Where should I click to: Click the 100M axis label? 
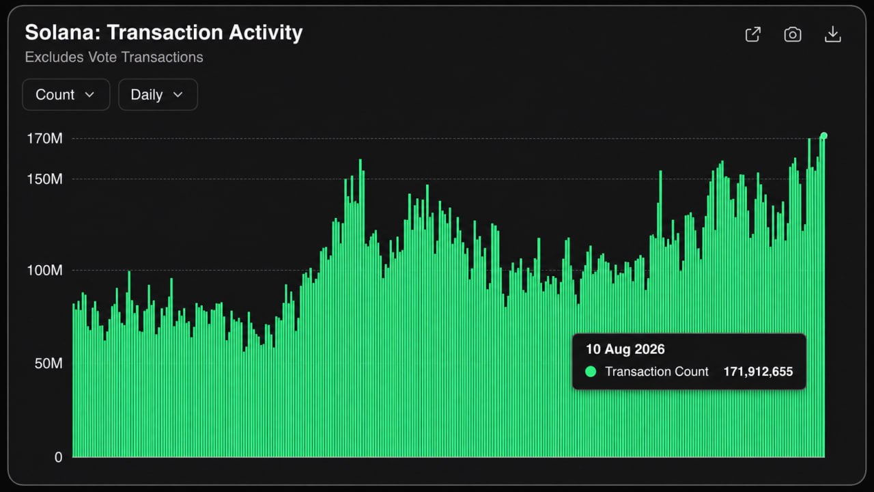[x=44, y=271]
